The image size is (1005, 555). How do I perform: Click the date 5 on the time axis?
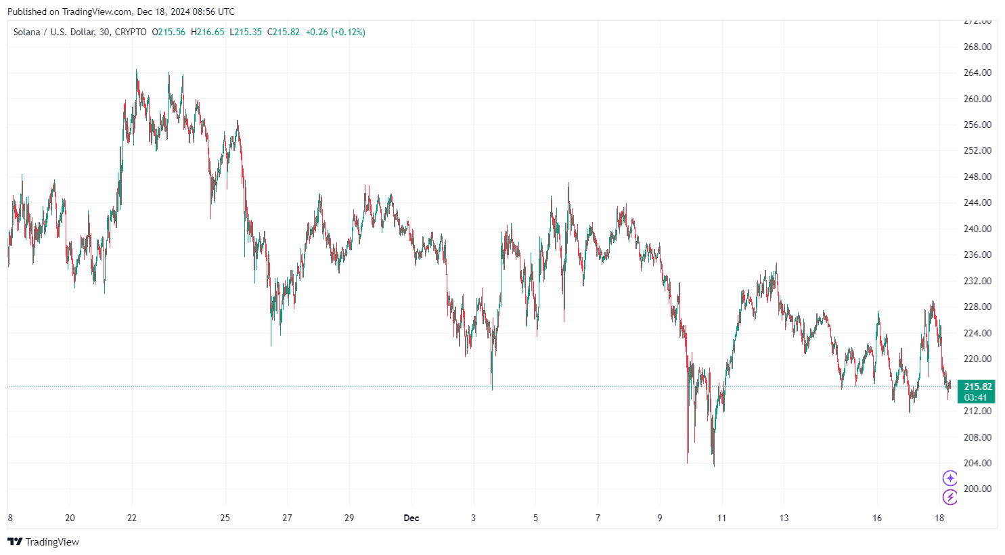click(x=535, y=518)
